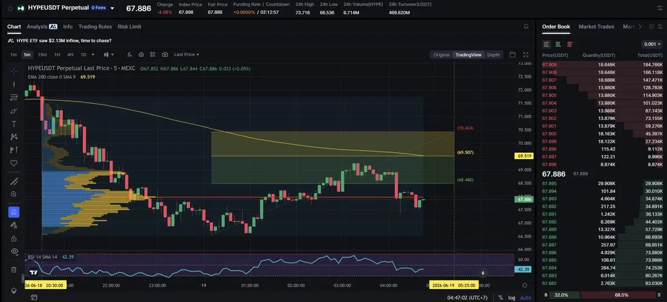Show asks-only red order book view

click(x=569, y=44)
